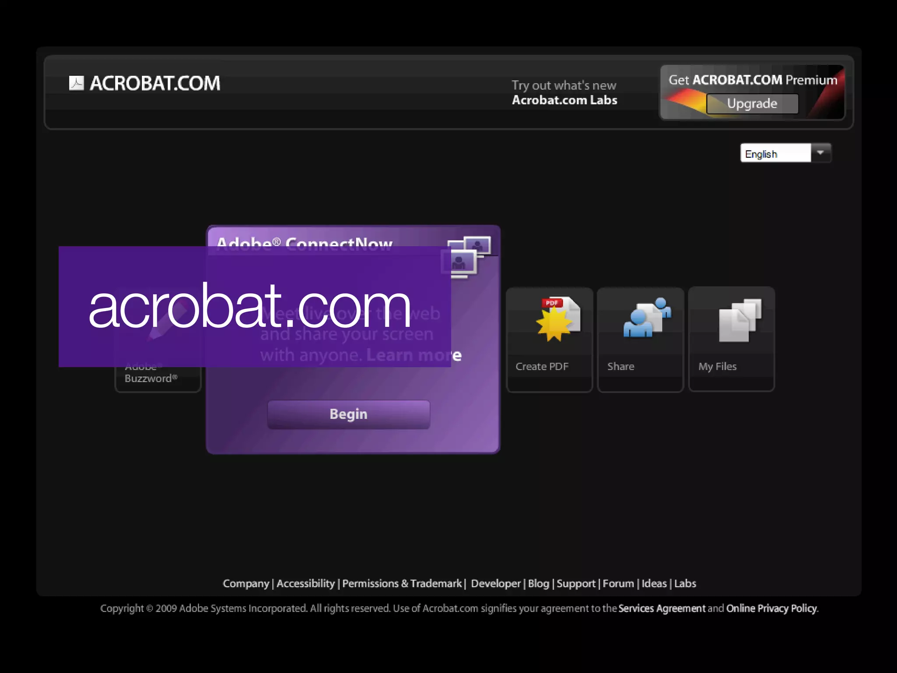Open the Forum footer link
Image resolution: width=897 pixels, height=673 pixels.
[x=618, y=584]
